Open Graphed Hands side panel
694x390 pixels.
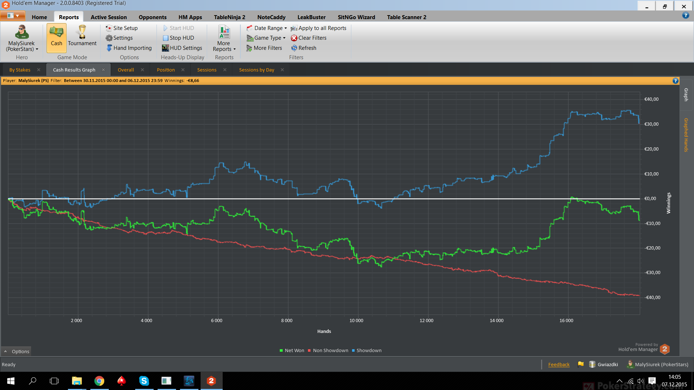pyautogui.click(x=686, y=135)
